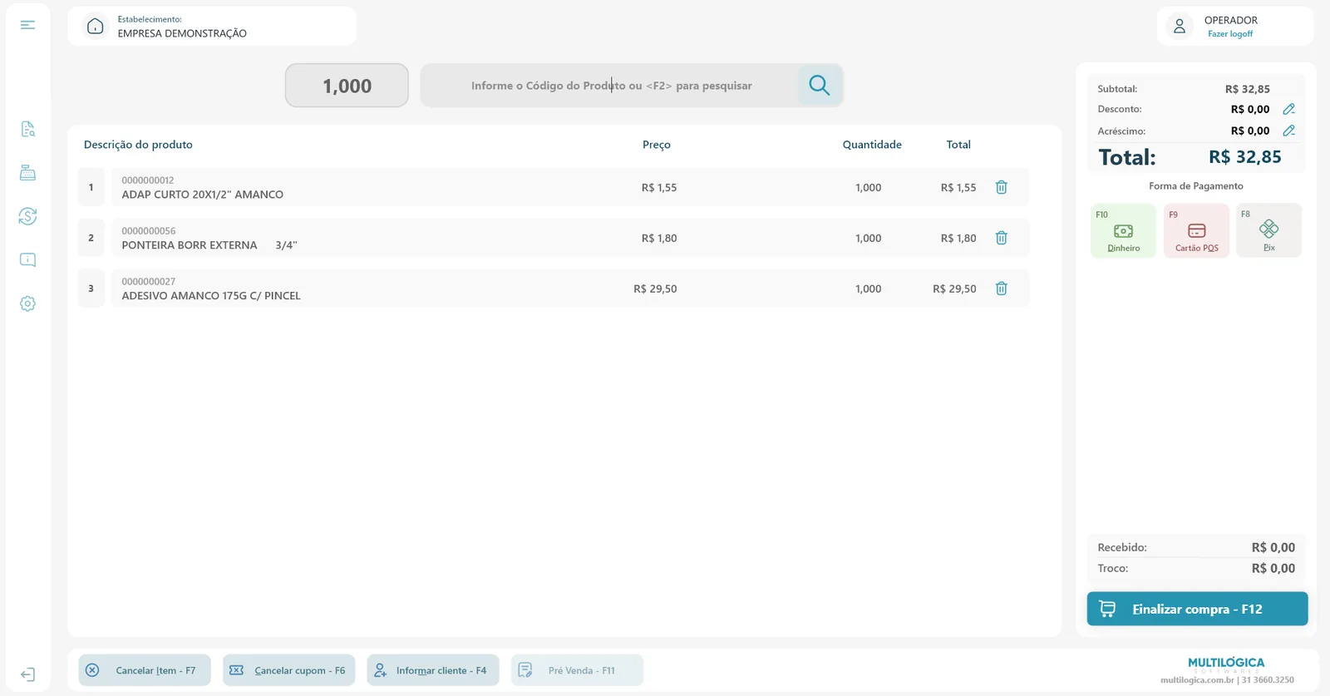Open the hamburger menu in the sidebar
Screen dimensions: 1330x696
(x=27, y=25)
